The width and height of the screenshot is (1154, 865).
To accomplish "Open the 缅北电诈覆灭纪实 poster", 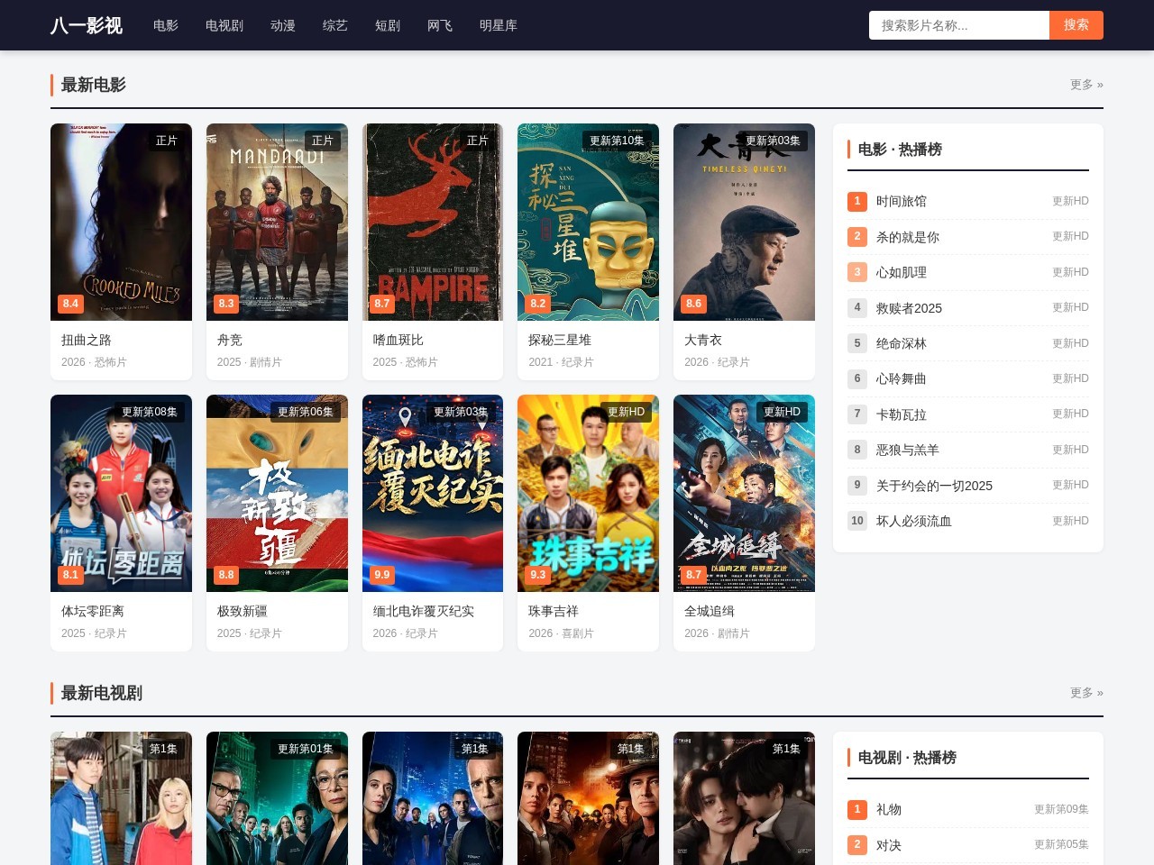I will click(433, 493).
